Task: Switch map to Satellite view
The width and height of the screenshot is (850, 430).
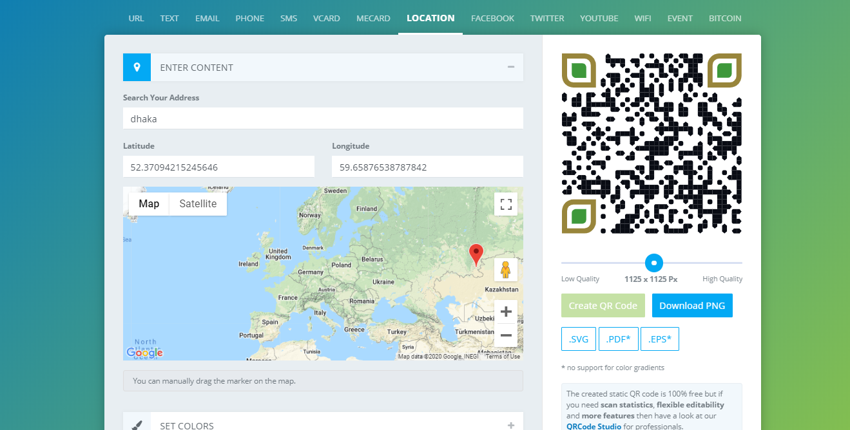Action: pyautogui.click(x=198, y=203)
